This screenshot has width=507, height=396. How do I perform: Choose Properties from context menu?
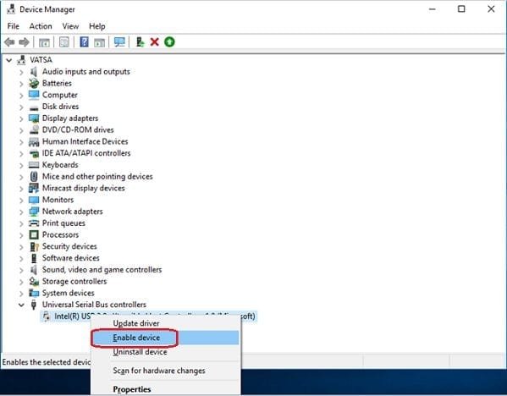[166, 389]
